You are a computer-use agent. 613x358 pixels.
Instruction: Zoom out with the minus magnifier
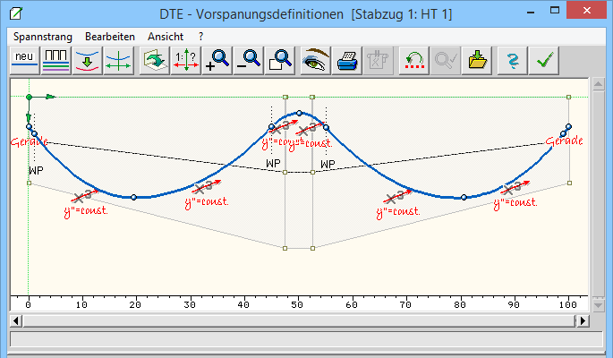pyautogui.click(x=248, y=61)
